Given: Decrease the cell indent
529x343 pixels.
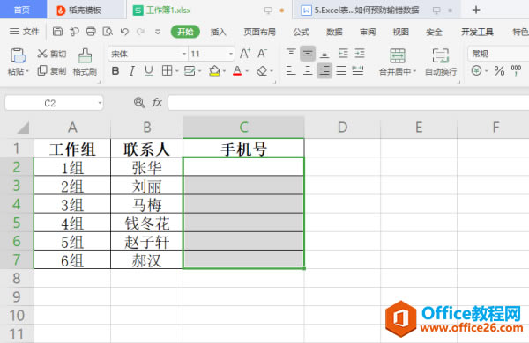Looking at the screenshot, I should (x=343, y=53).
